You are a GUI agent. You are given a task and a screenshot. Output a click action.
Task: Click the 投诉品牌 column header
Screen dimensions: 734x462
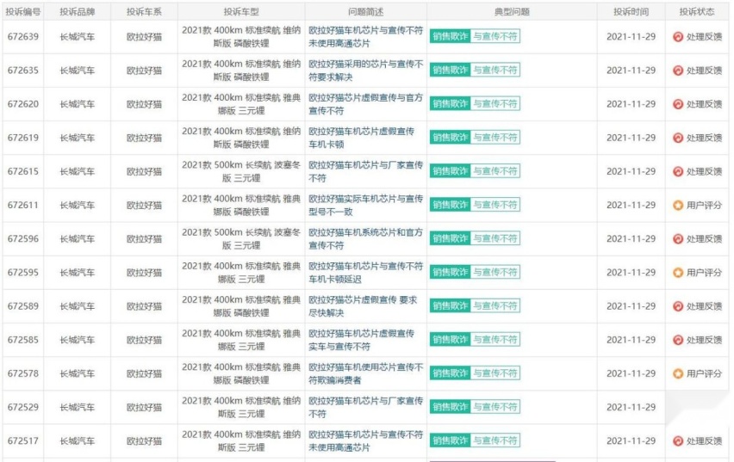[78, 12]
